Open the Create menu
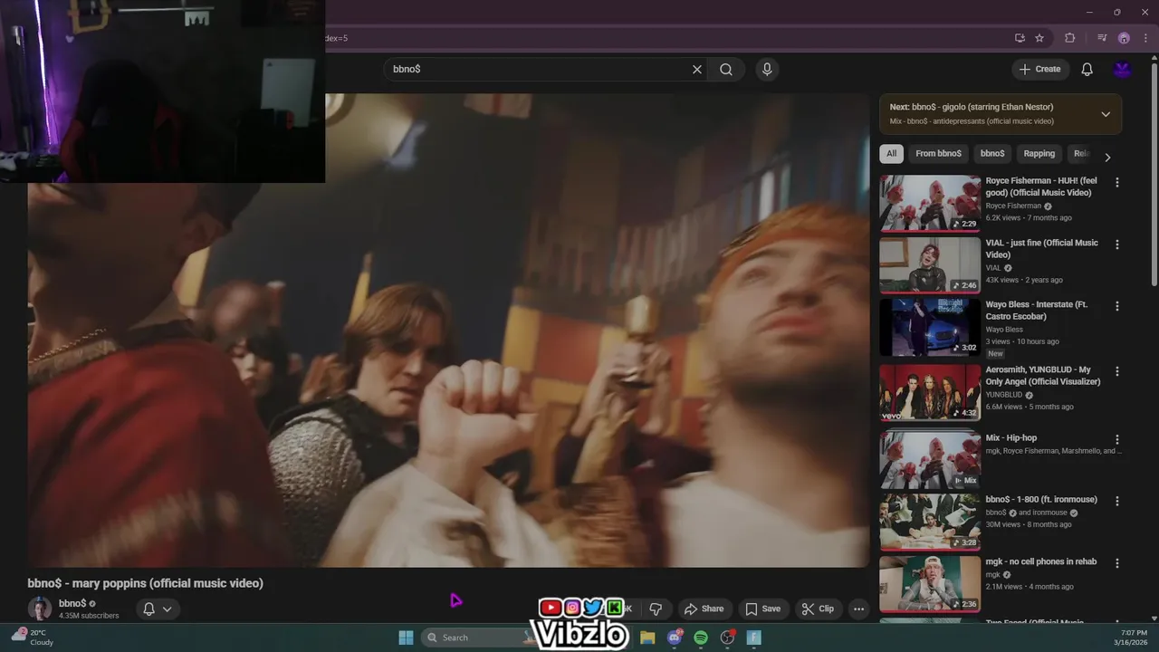 coord(1040,70)
